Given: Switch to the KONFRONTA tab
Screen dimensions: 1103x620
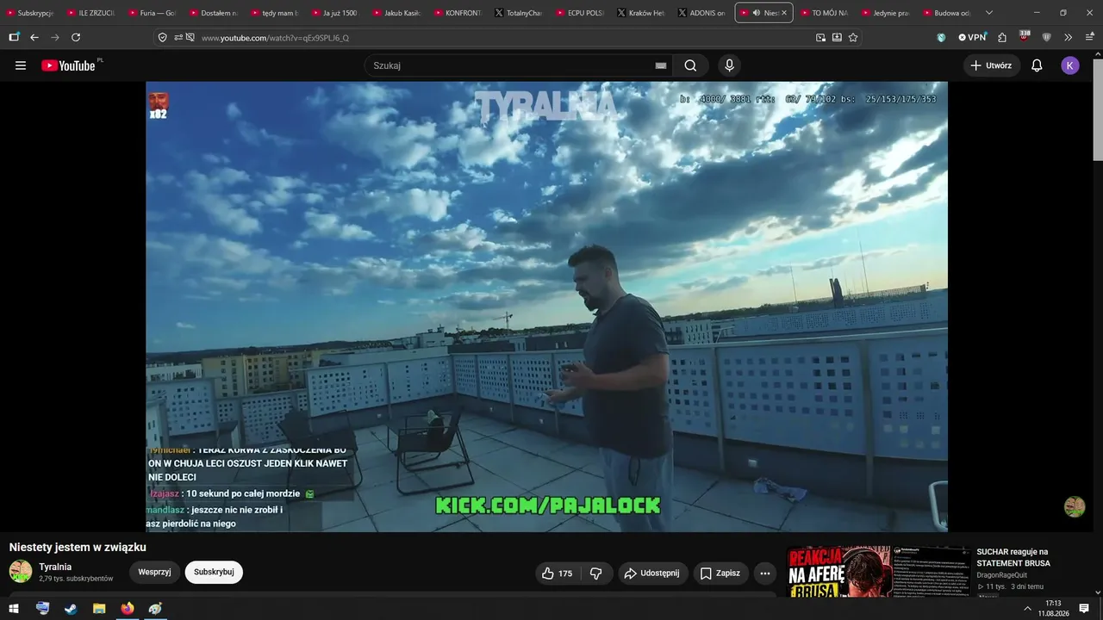Looking at the screenshot, I should [458, 13].
